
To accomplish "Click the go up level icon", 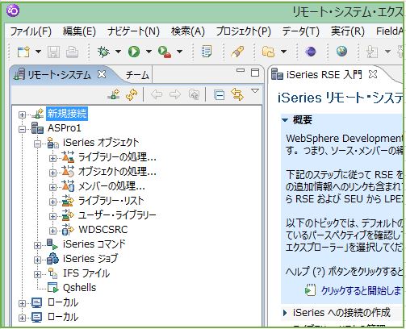I will point(194,94).
